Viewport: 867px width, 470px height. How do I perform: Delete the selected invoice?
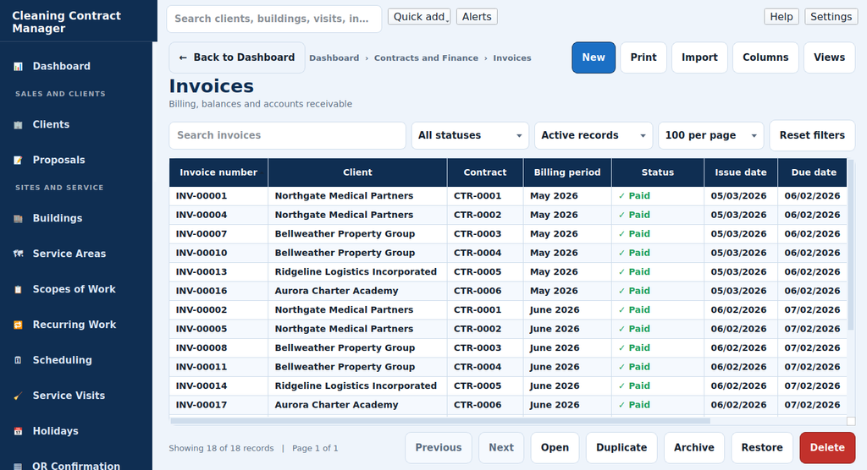[x=827, y=447]
